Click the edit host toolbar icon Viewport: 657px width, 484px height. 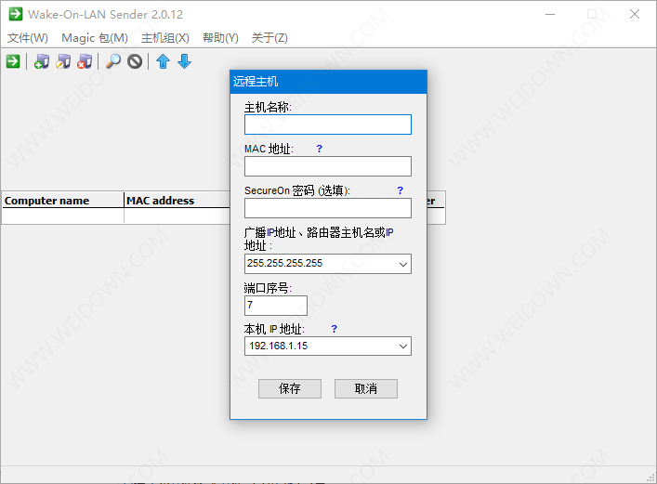(63, 61)
